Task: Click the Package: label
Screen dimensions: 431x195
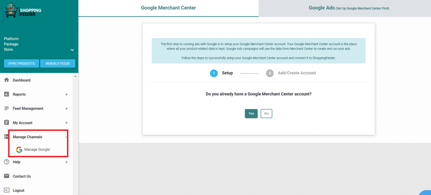Action: point(11,44)
